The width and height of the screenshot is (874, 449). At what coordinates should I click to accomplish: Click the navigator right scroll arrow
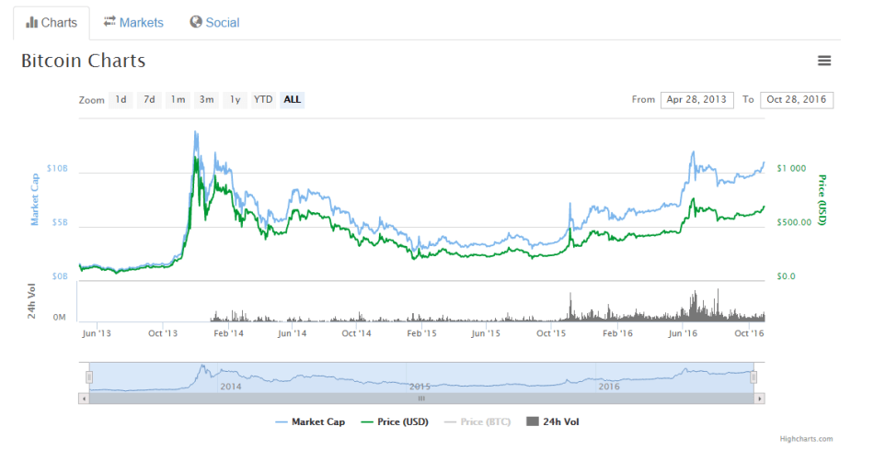click(759, 398)
